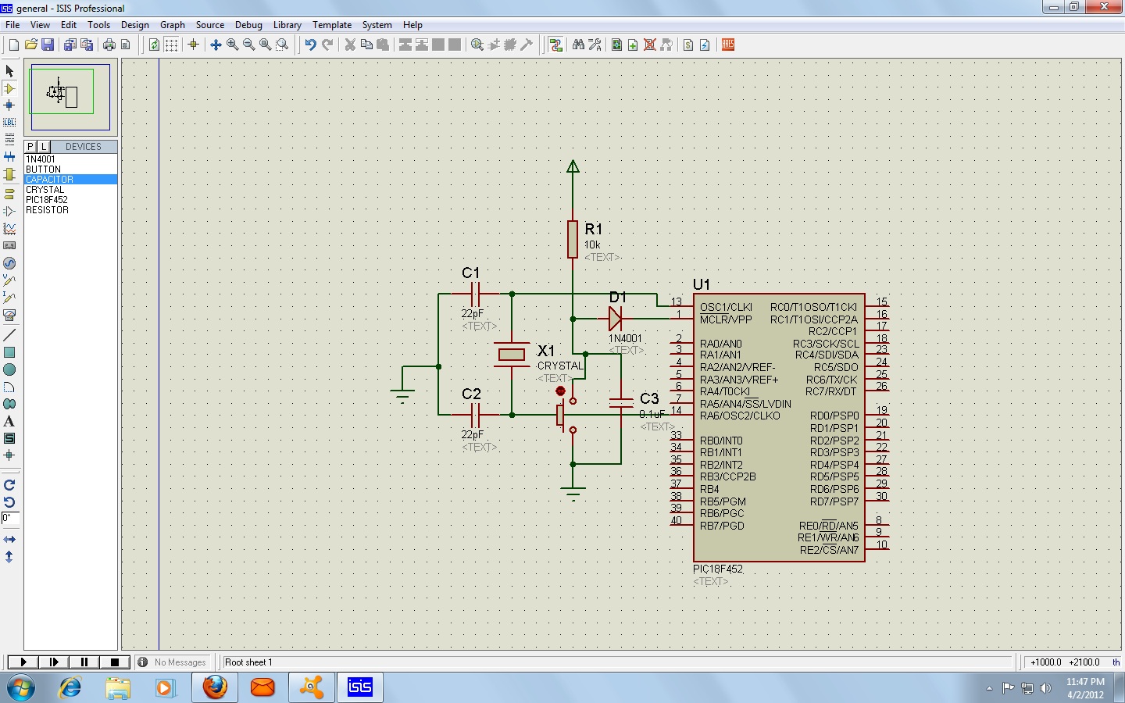The image size is (1125, 703).
Task: Flip horizontally with the mirror icon
Action: pos(9,540)
